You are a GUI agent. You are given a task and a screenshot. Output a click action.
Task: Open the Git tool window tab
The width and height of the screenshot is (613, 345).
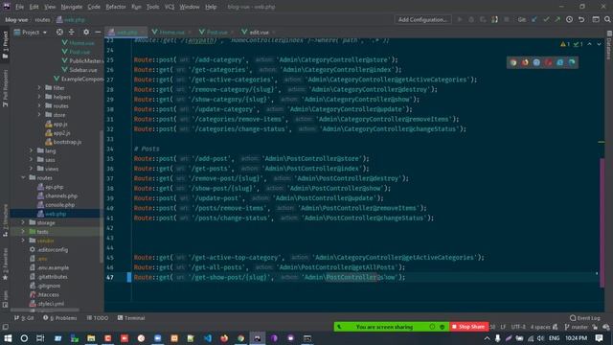pyautogui.click(x=24, y=318)
